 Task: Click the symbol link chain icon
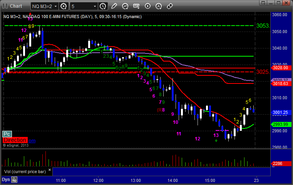tap(170, 6)
